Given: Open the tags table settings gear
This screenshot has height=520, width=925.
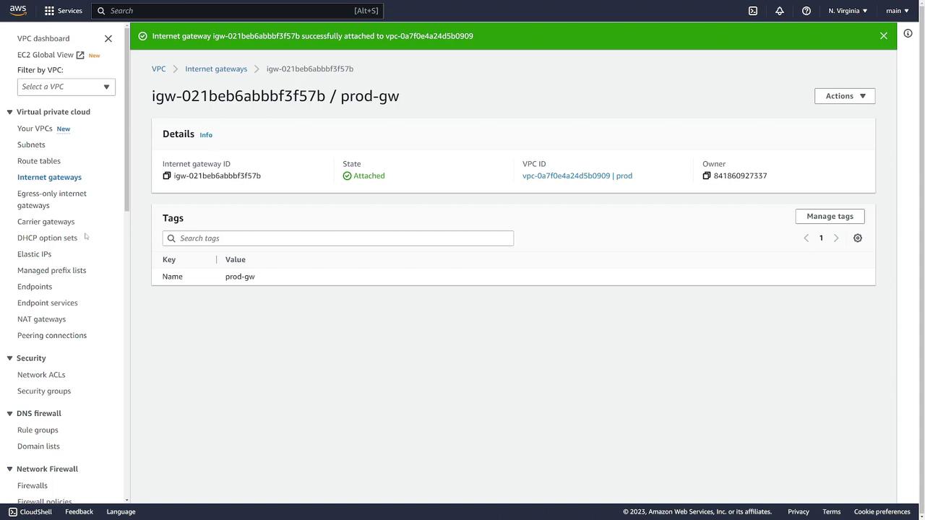Looking at the screenshot, I should tap(858, 238).
